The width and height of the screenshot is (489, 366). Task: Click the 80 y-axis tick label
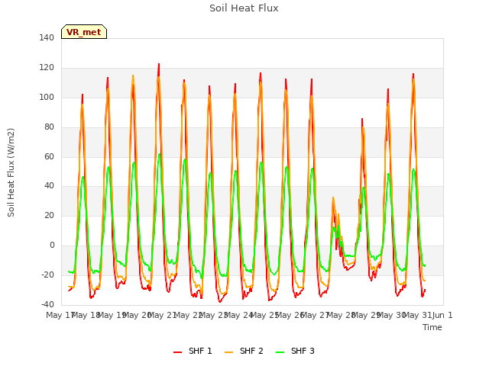pos(49,127)
